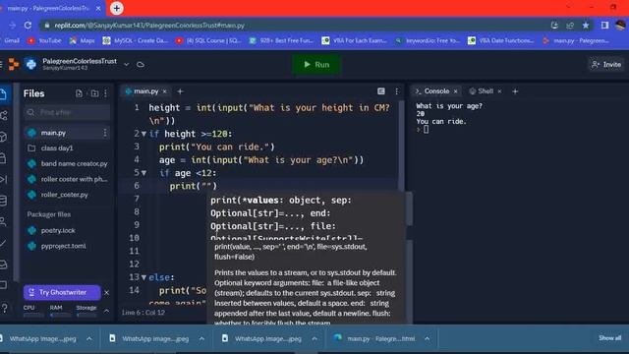This screenshot has width=629, height=354.
Task: Open the VBA Date Functions bookmark
Action: click(x=501, y=40)
